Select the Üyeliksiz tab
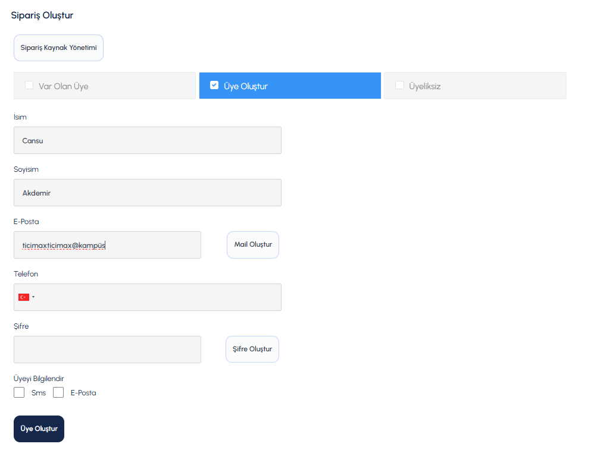Screen dimensions: 591x450 pos(476,86)
